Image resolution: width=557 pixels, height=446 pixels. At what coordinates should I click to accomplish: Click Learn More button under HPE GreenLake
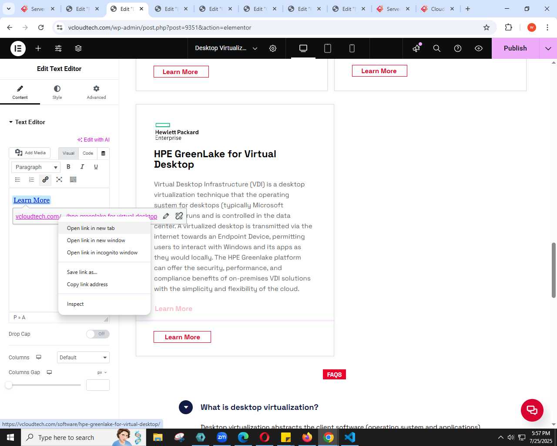coord(182,337)
